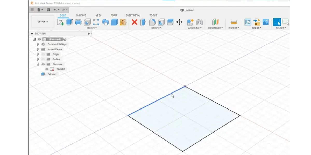Viewport: 311px width, 155px height.
Task: Click the Insert Decal icon
Action: tap(248, 22)
